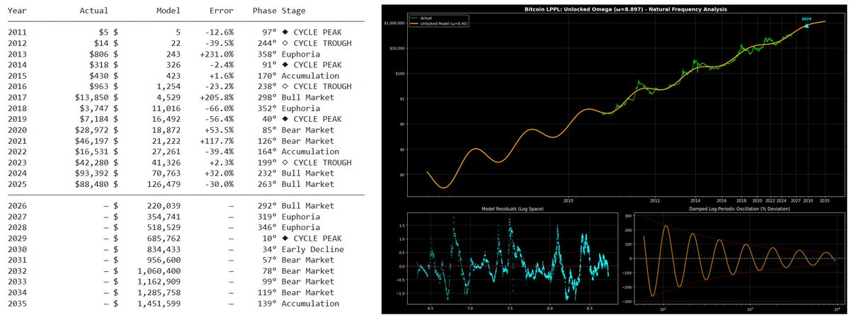Select the error value '-66.0%'
The height and width of the screenshot is (315, 849).
[220, 108]
